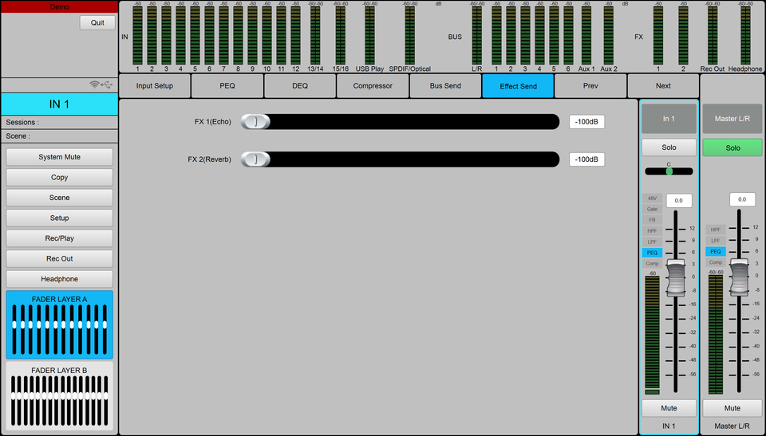Go to the Prev channel
This screenshot has height=436, width=766.
[x=590, y=86]
